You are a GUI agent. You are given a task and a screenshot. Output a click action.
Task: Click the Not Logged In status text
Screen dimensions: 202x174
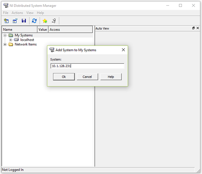13,170
